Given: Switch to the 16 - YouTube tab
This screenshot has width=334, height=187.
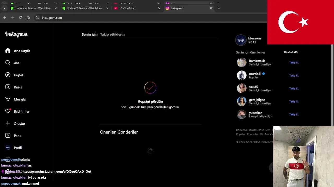Looking at the screenshot, I should coord(137,8).
